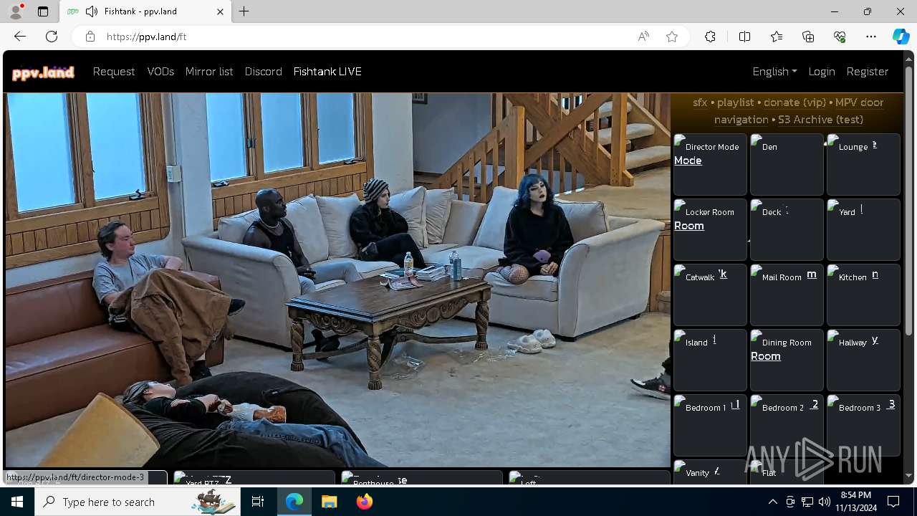This screenshot has height=516, width=917.
Task: Switch to the Den camera tile
Action: 787,164
